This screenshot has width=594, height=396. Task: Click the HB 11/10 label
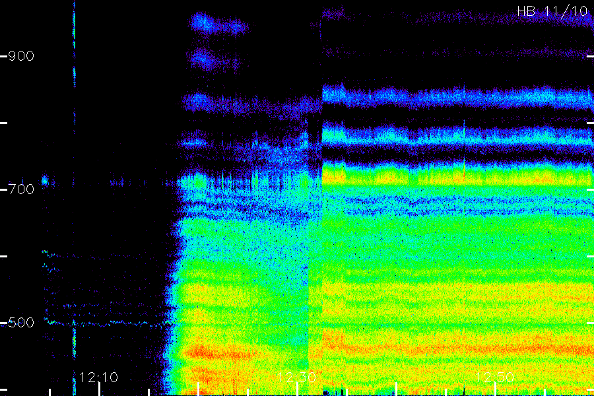(552, 11)
